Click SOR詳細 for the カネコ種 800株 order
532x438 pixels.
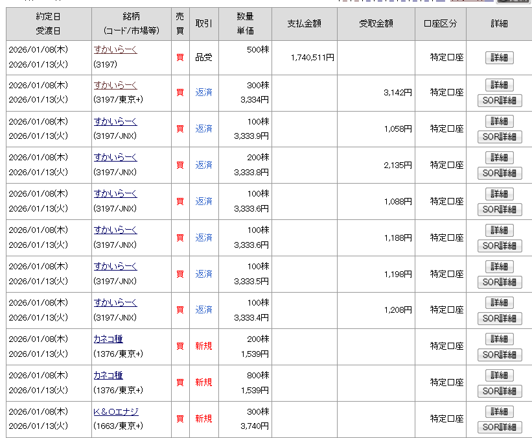pyautogui.click(x=499, y=391)
